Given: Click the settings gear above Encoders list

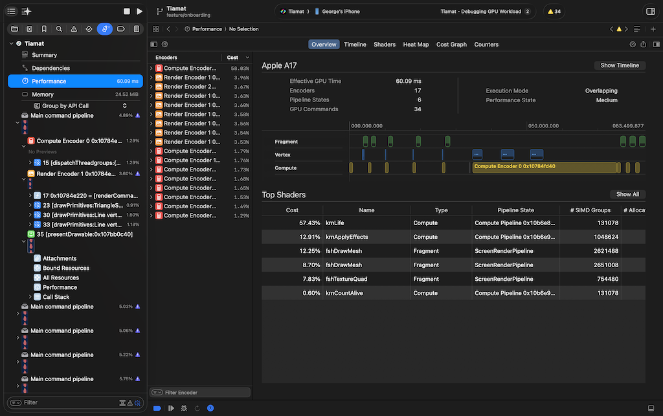Looking at the screenshot, I should tap(165, 45).
